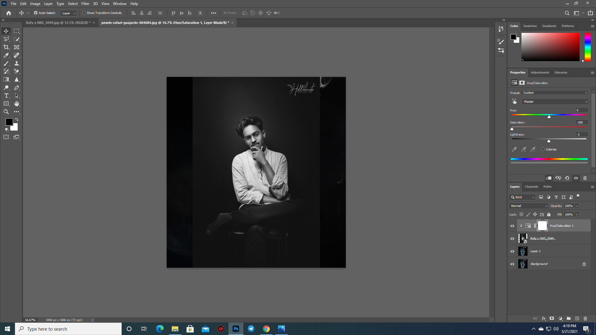Open the blend mode dropdown showing Normal
This screenshot has width=596, height=335.
tap(528, 206)
